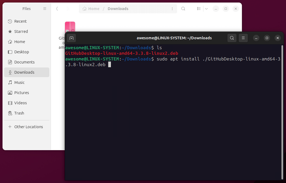Click the Downloads breadcrumb label
The height and width of the screenshot is (183, 286).
[118, 9]
